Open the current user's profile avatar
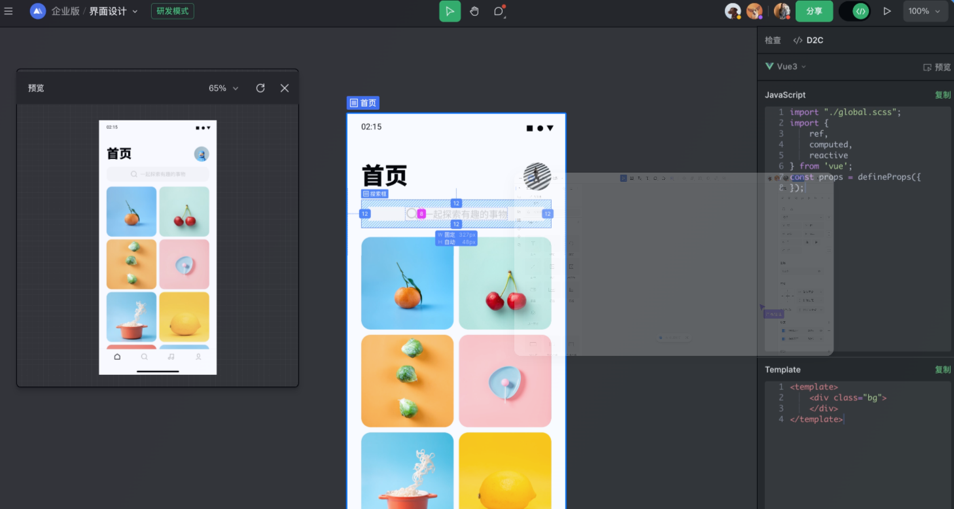Screen dimensions: 954x509 [782, 11]
